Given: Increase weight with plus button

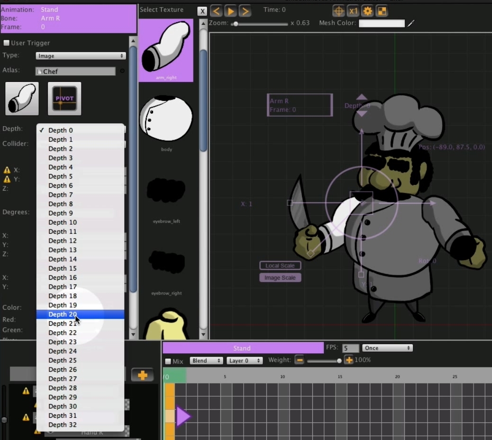Looking at the screenshot, I should coord(348,360).
